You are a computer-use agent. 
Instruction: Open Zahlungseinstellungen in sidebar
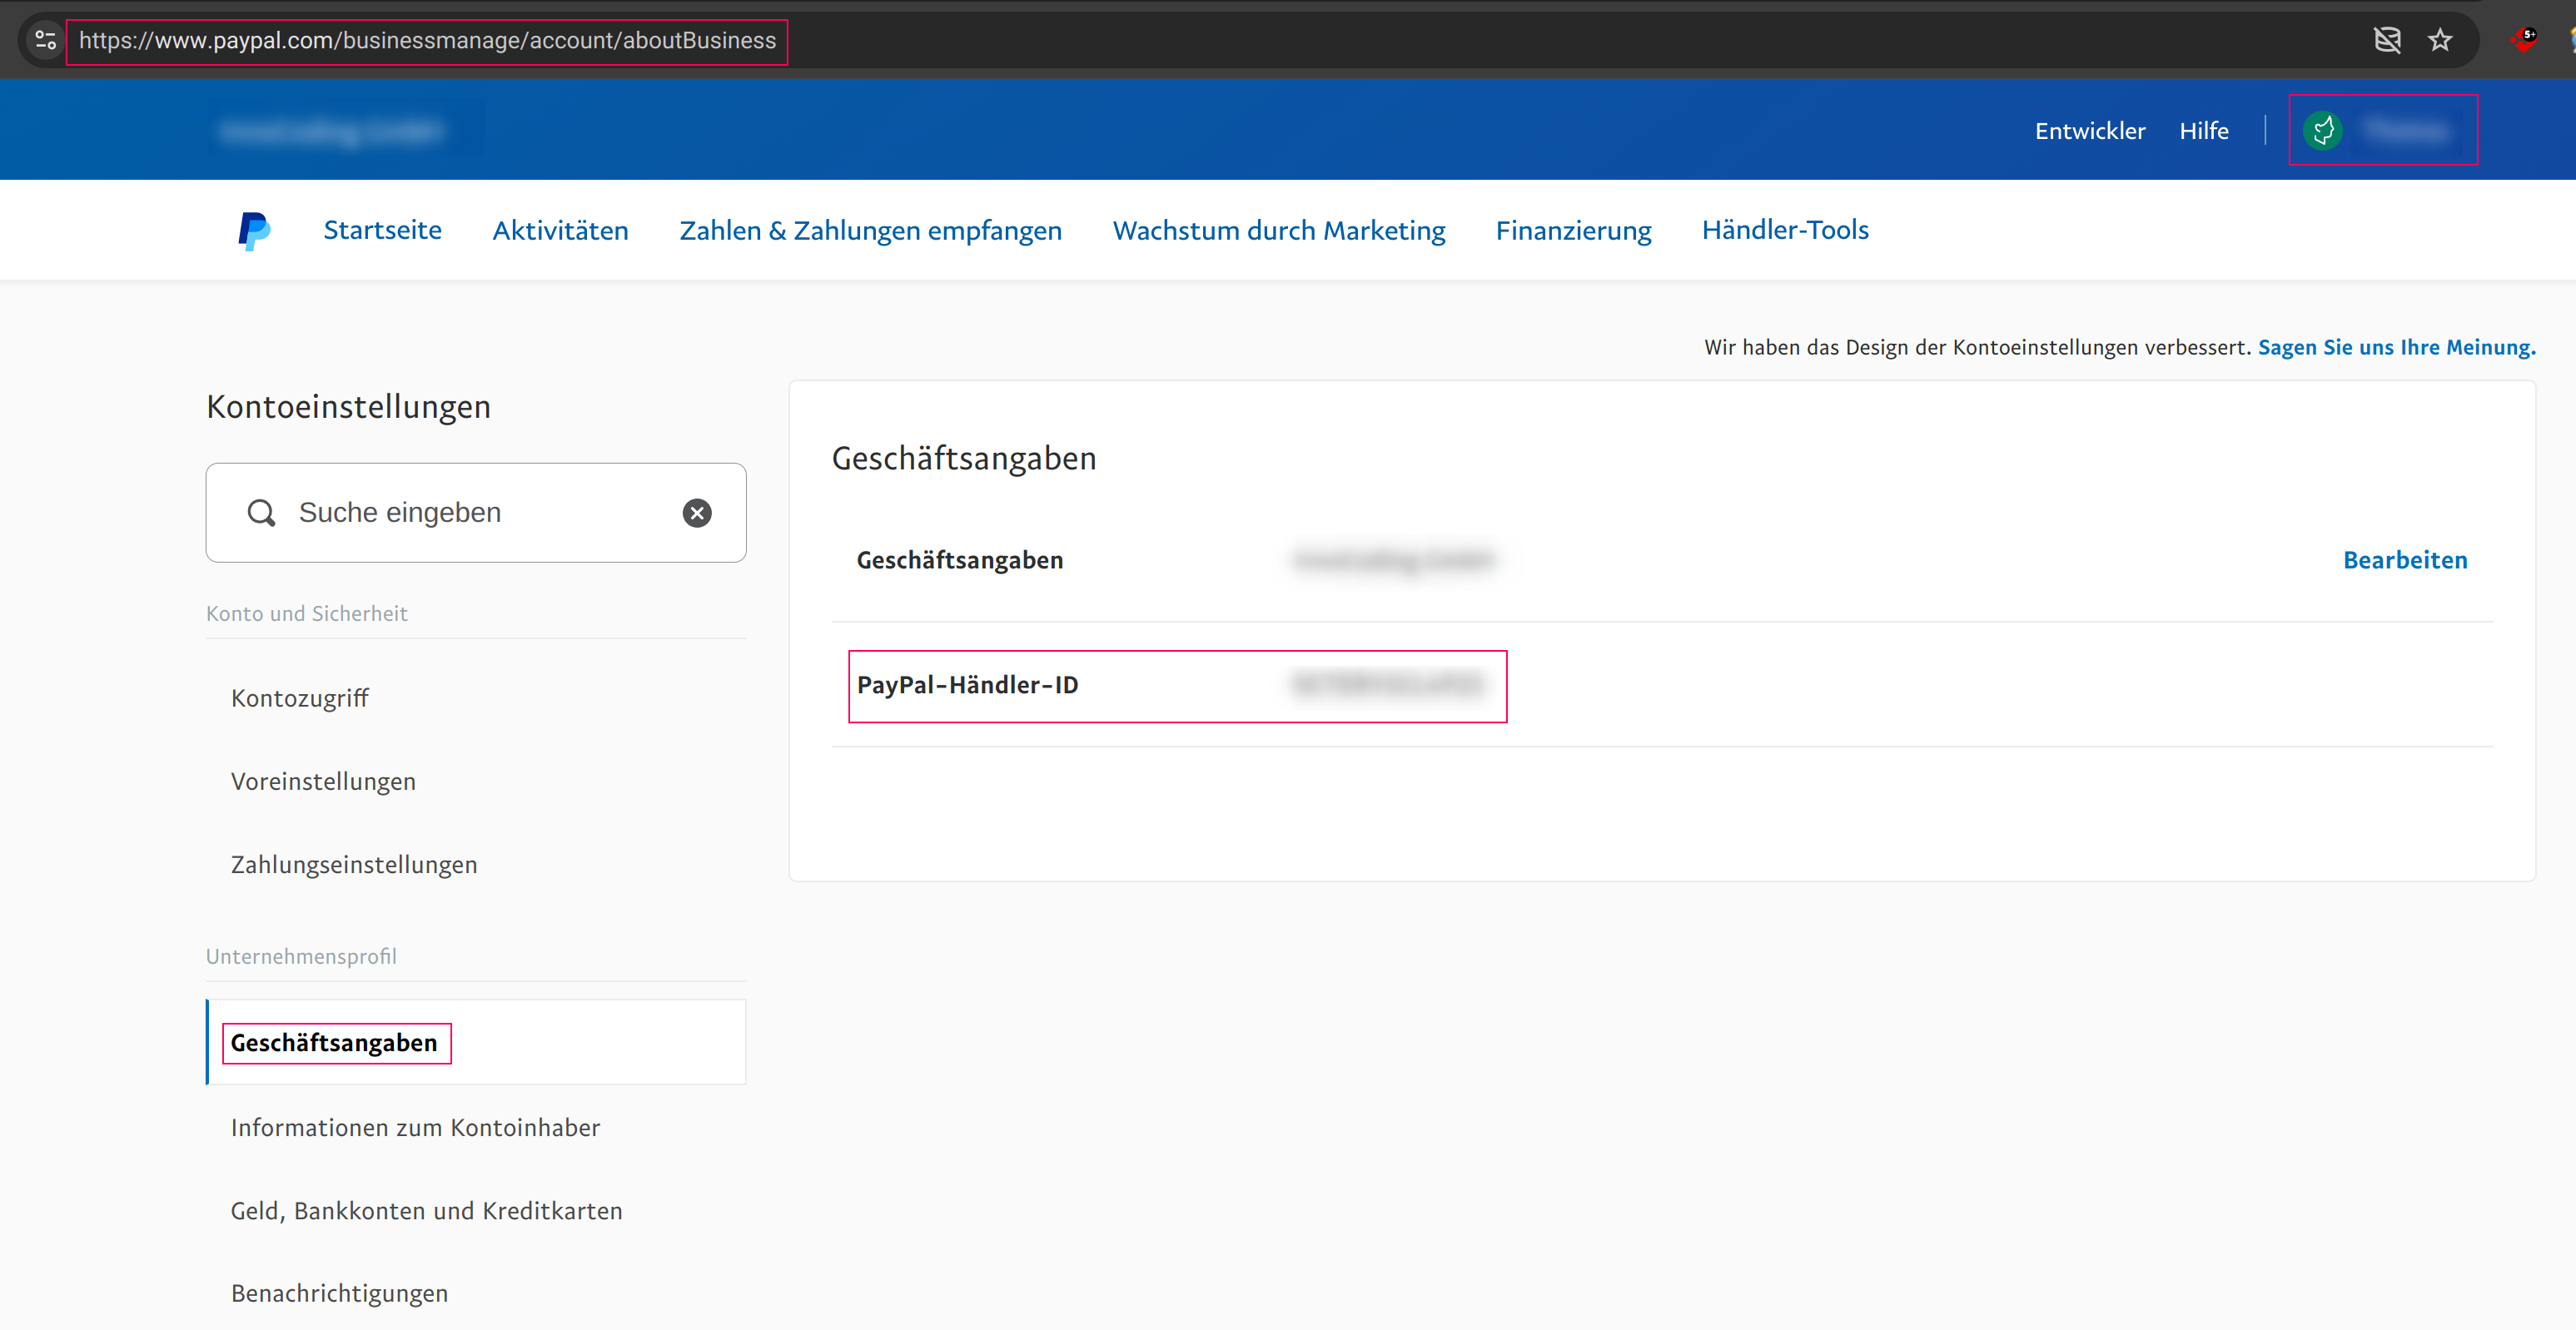pos(354,864)
